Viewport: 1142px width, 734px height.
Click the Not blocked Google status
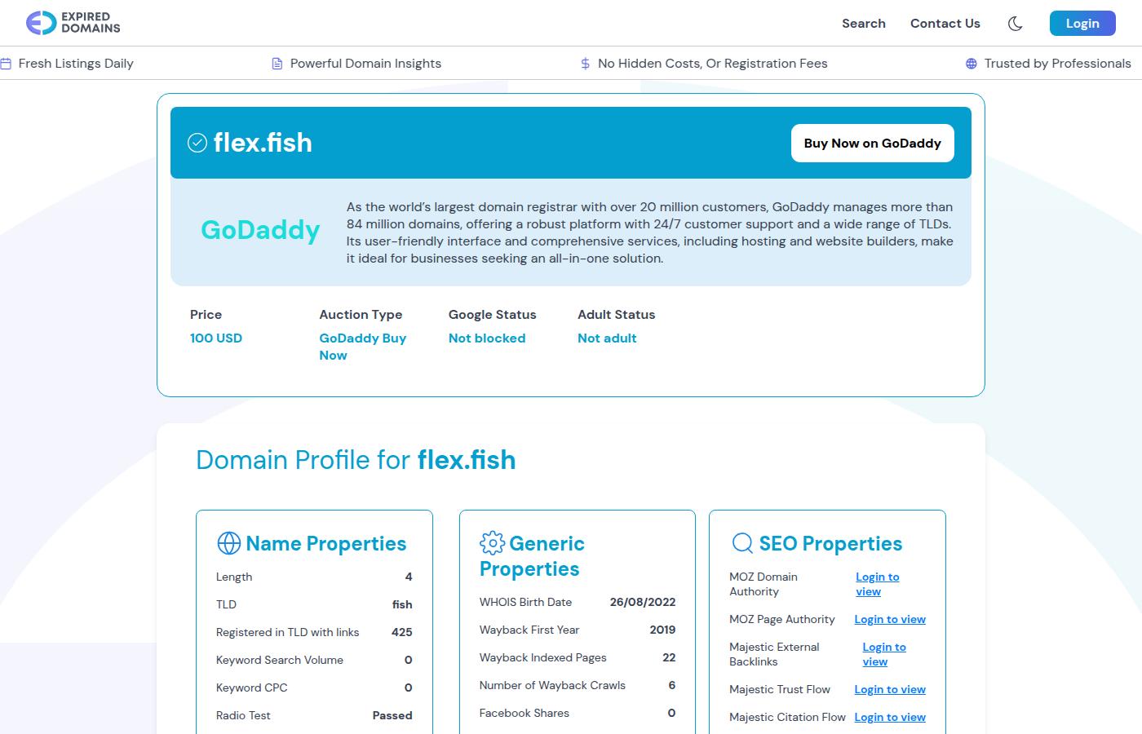487,338
